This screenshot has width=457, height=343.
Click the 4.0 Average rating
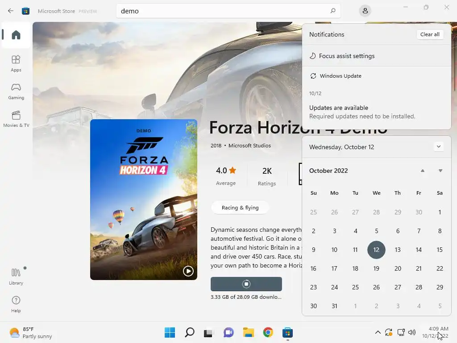(x=226, y=176)
